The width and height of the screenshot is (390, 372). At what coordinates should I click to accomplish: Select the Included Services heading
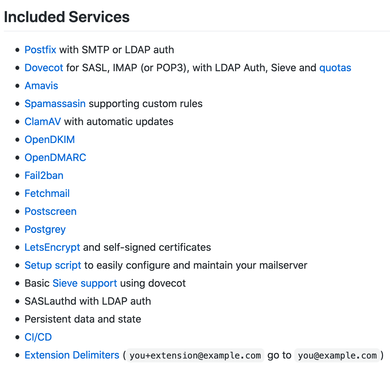pyautogui.click(x=67, y=17)
